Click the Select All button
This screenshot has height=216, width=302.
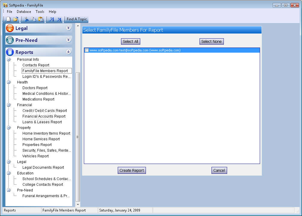click(130, 41)
